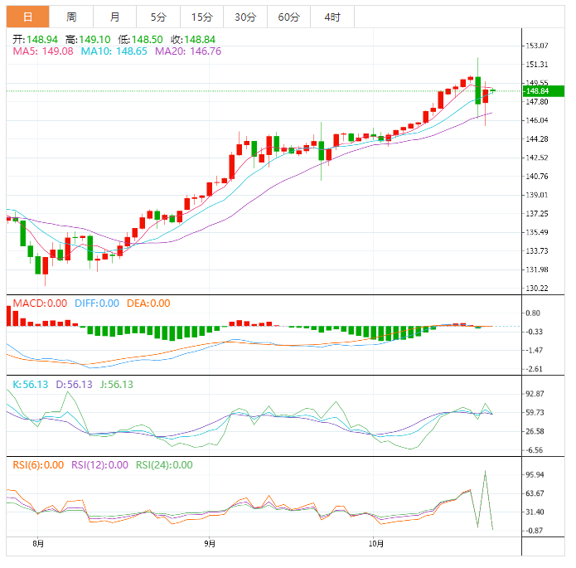Click the 8月 date axis label

(x=38, y=543)
